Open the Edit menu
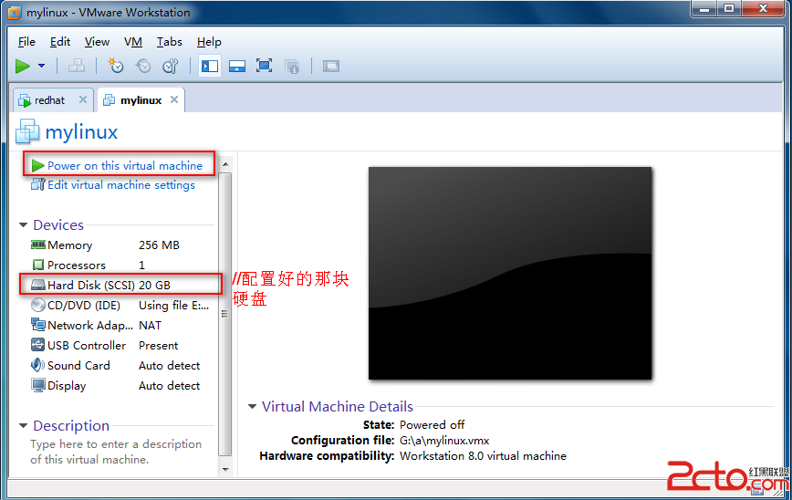Viewport: 792px width, 500px height. [60, 42]
